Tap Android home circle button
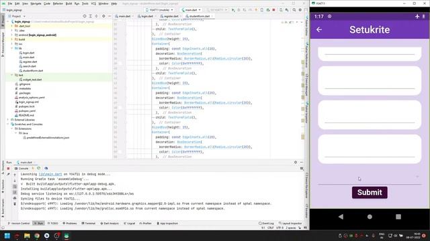 (x=370, y=217)
